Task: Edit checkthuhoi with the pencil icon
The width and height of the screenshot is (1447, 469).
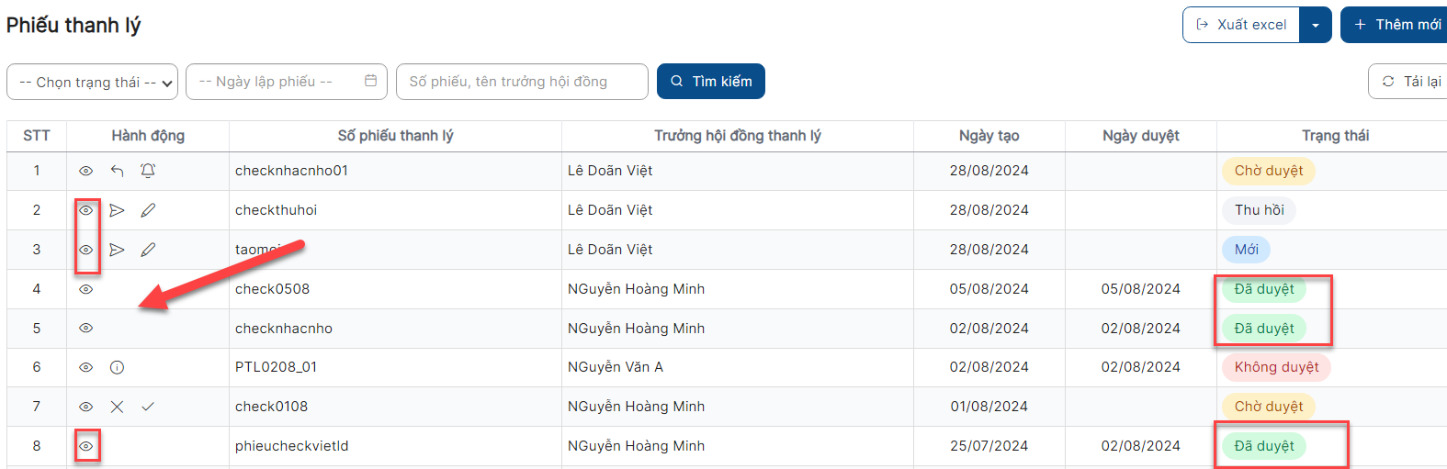Action: [x=148, y=210]
